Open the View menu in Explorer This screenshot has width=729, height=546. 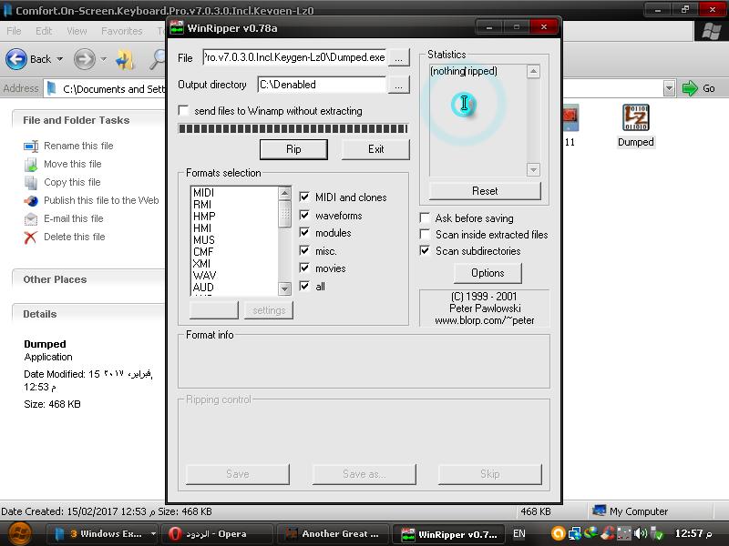pos(77,31)
